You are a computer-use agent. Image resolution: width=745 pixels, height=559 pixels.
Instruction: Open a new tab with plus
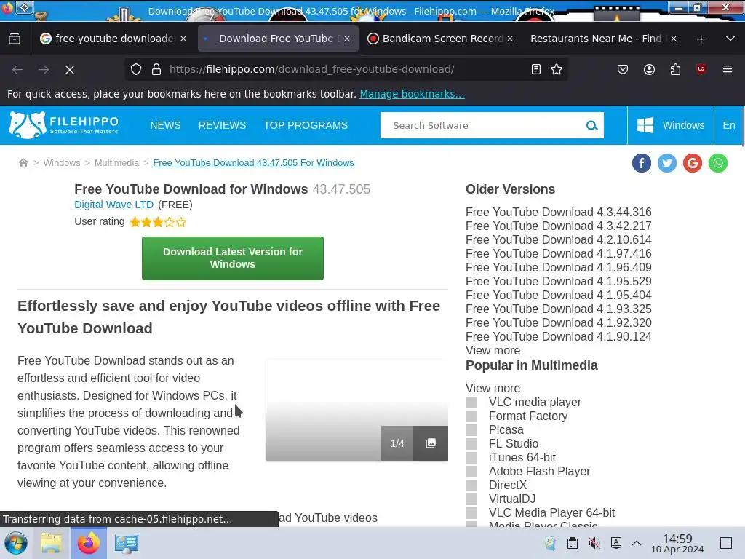pyautogui.click(x=701, y=39)
